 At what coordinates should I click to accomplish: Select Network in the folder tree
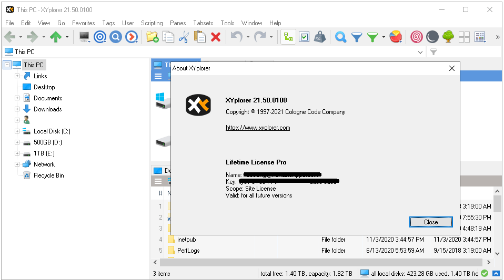[44, 164]
